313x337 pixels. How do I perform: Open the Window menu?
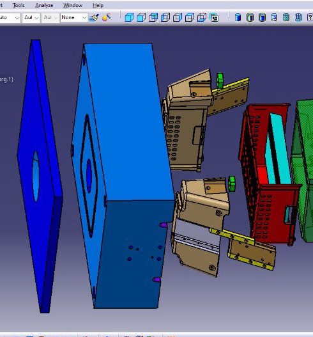[x=73, y=5]
